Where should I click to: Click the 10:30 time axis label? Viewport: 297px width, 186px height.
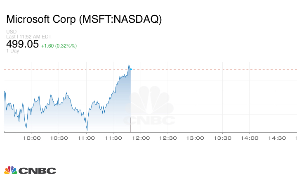[x=59, y=138]
